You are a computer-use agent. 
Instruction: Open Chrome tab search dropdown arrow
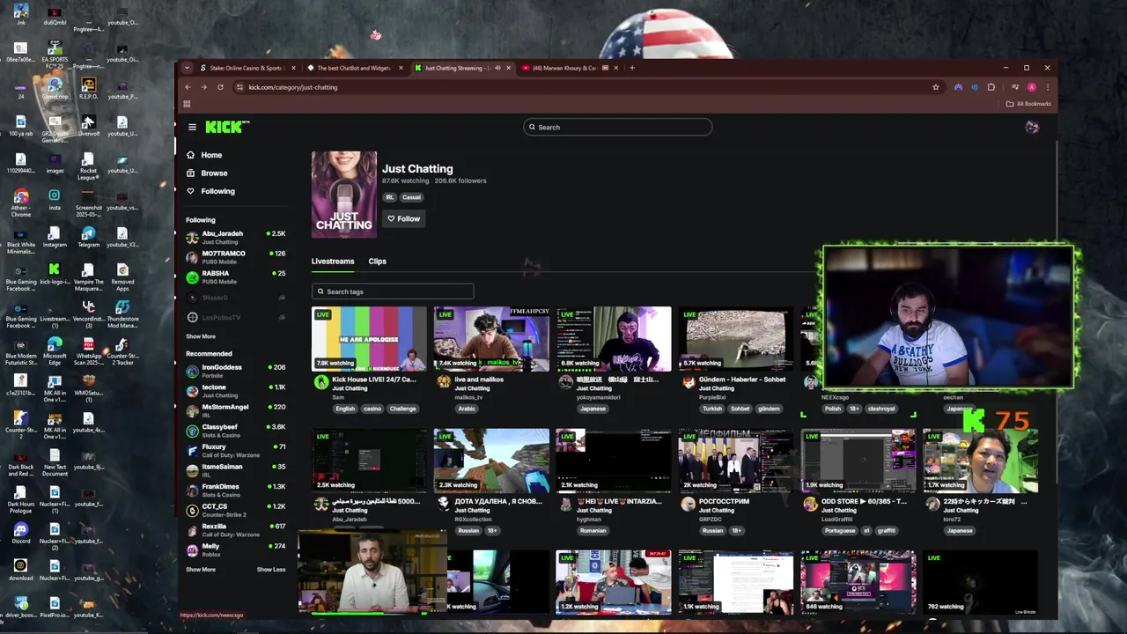pos(187,68)
